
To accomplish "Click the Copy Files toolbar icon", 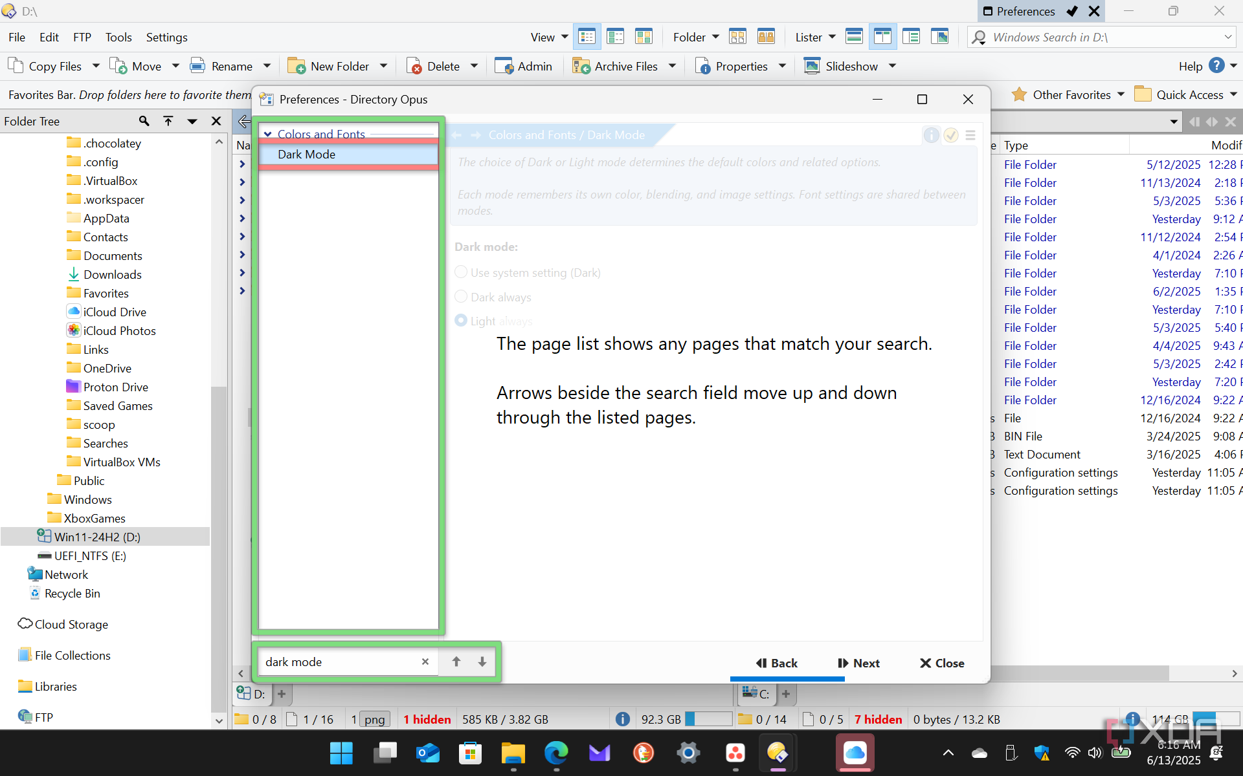I will (16, 66).
